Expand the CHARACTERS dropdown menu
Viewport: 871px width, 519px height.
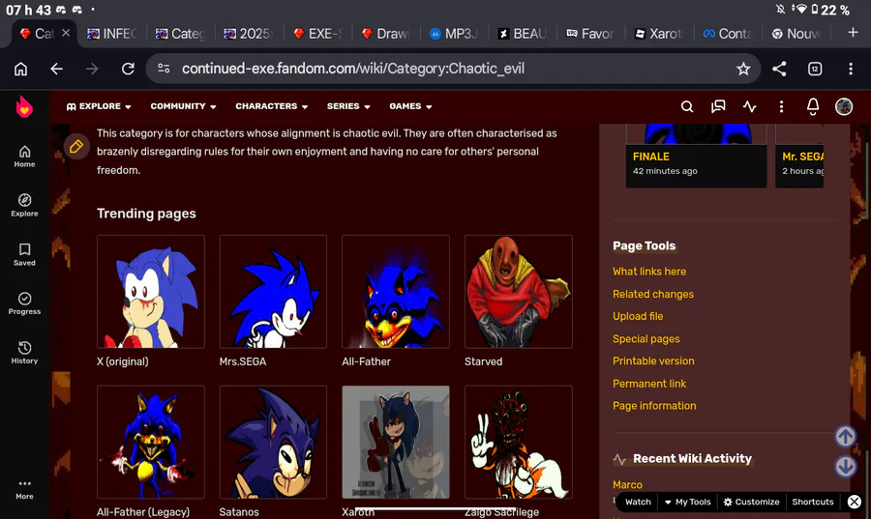[x=272, y=106]
